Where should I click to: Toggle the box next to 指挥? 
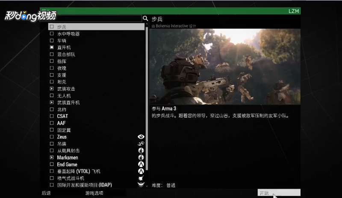pos(52,61)
